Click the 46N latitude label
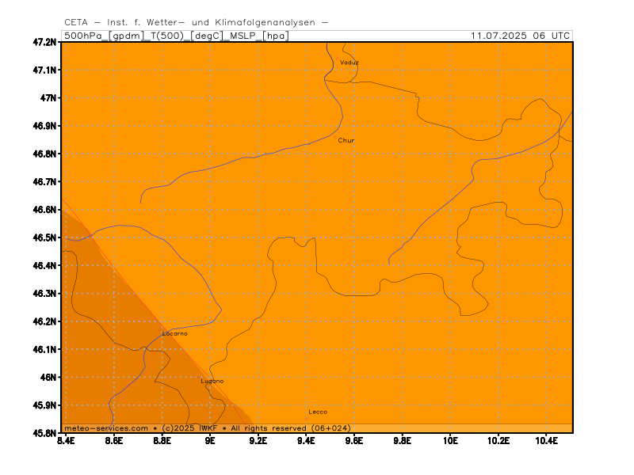Viewport: 634px width, 475px height. [48, 377]
